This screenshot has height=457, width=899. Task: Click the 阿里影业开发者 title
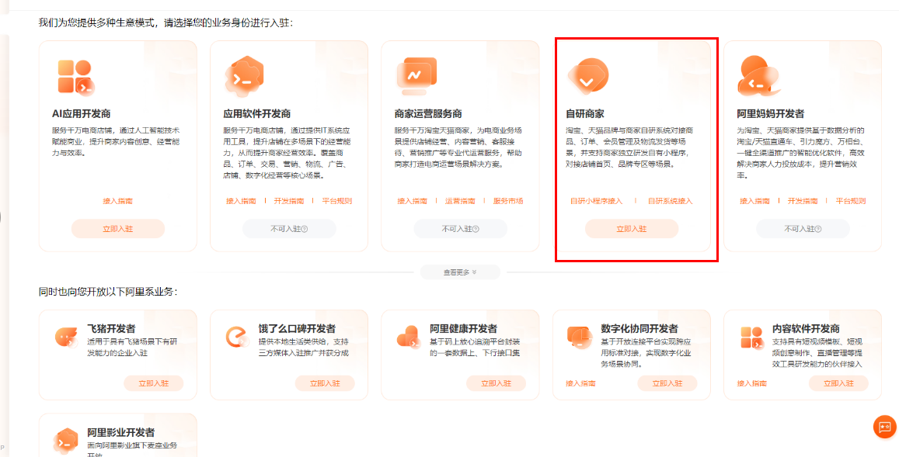(121, 432)
